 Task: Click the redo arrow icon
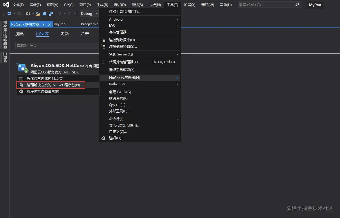click(70, 13)
